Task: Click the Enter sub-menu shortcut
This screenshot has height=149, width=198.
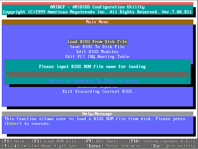Action: (x=114, y=146)
